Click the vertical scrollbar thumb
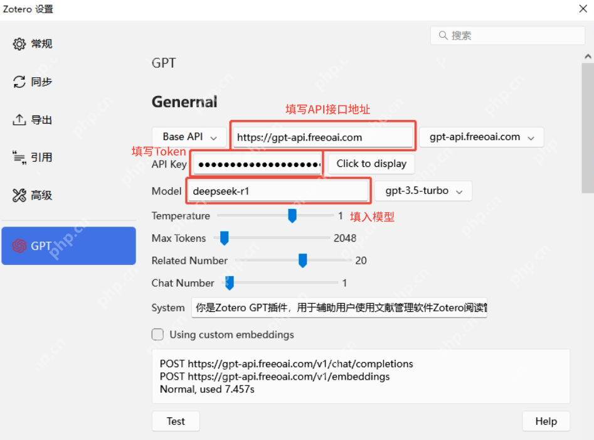Viewport: 594px width, 440px height. pos(588,129)
